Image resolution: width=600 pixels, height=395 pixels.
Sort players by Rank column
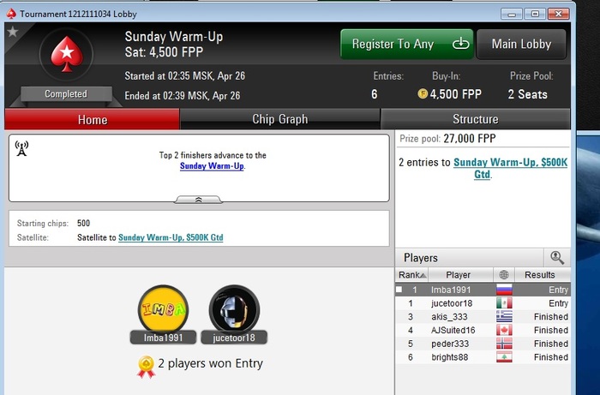(x=411, y=274)
